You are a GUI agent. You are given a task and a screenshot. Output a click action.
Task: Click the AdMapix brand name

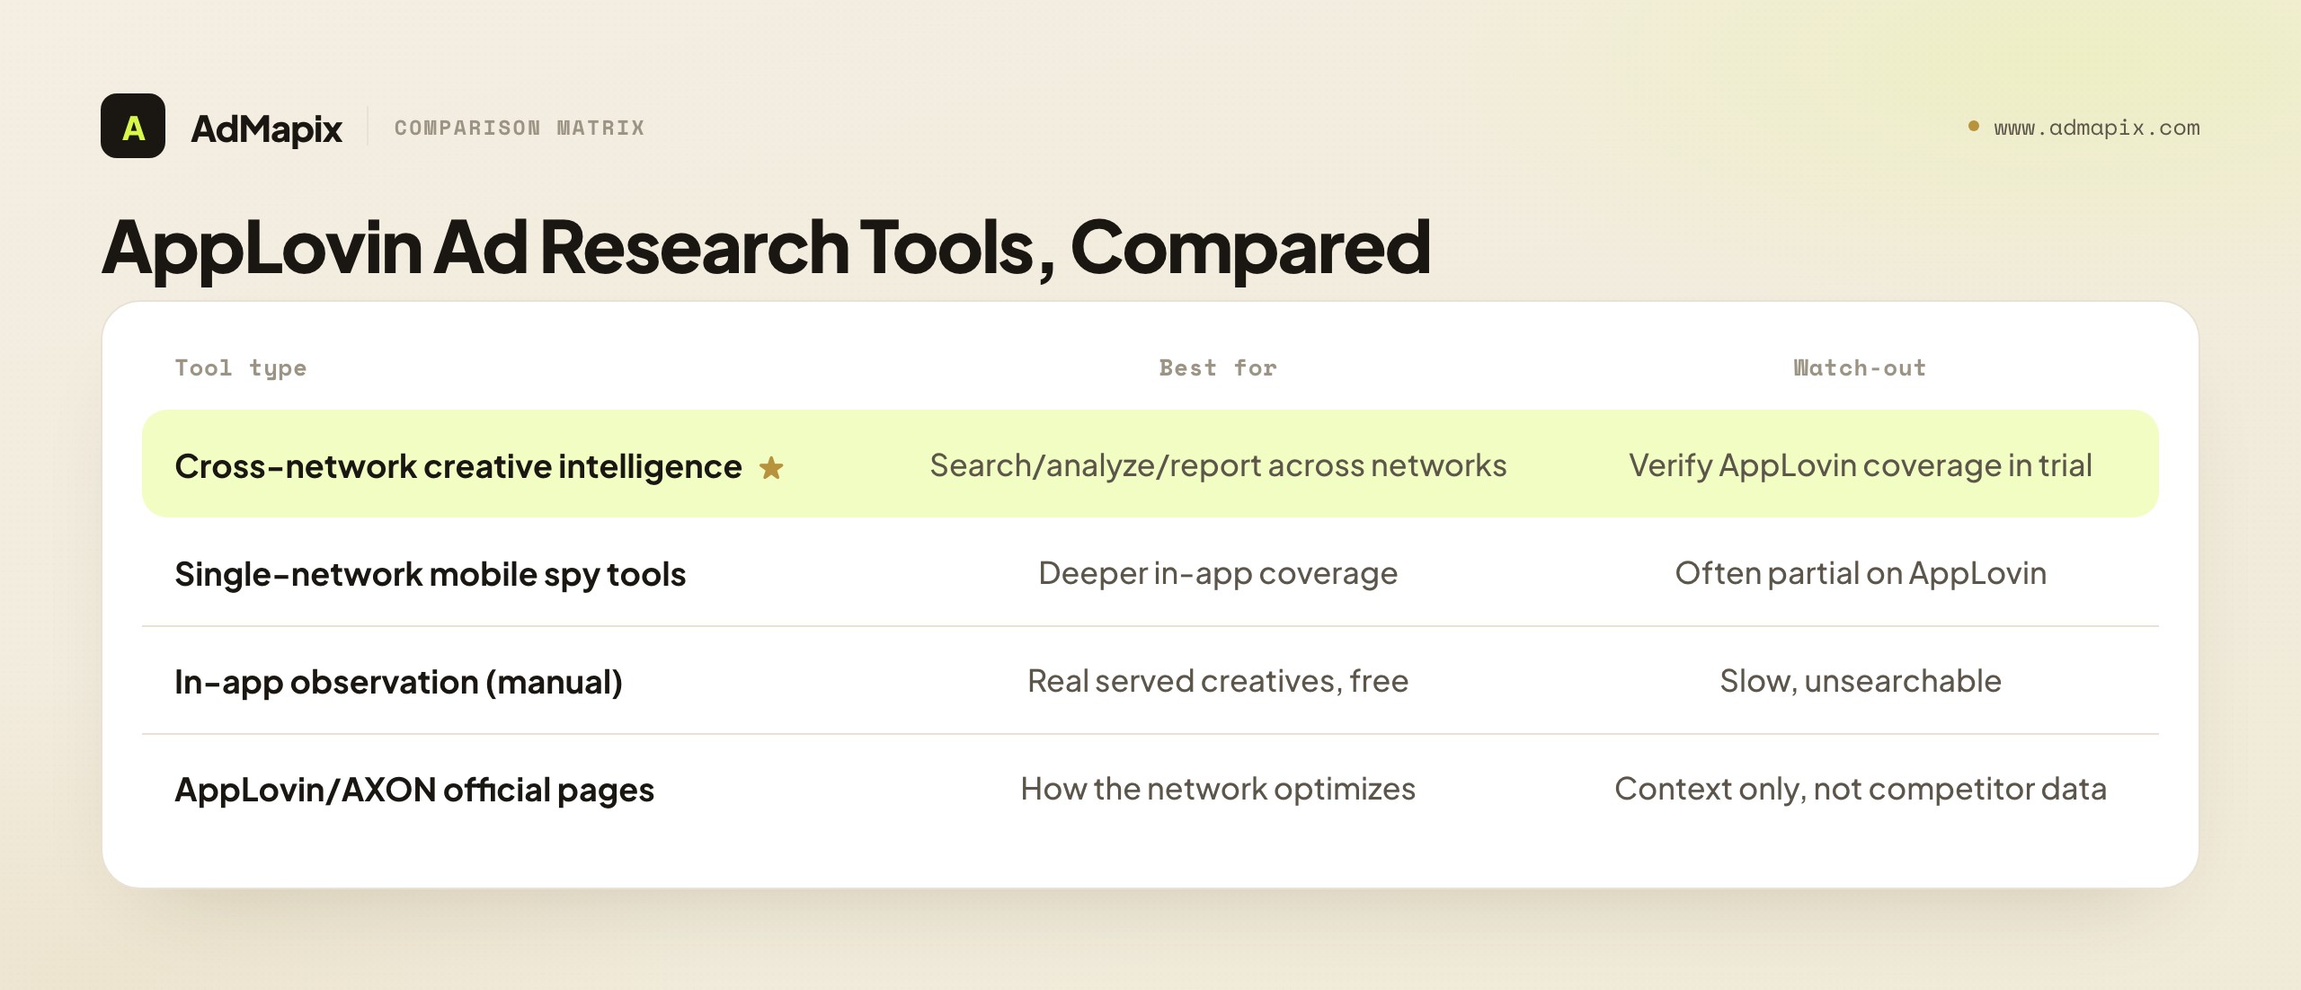[x=266, y=128]
